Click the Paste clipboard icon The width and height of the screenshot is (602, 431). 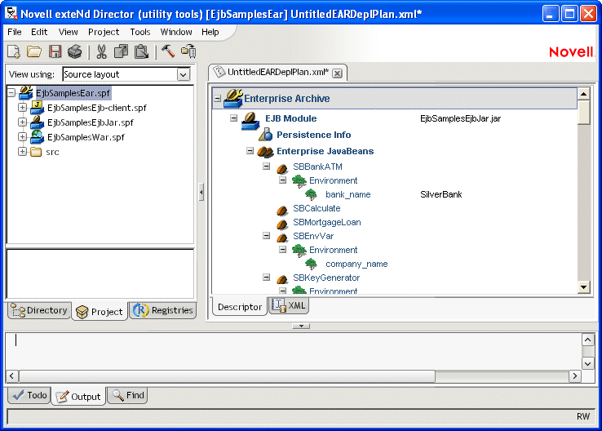click(141, 51)
